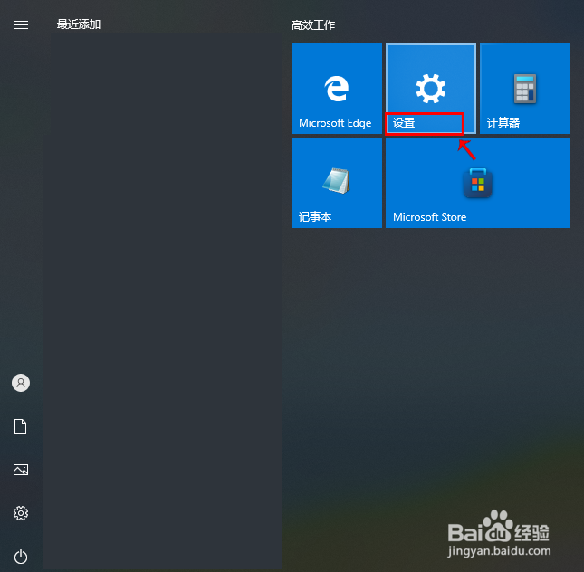Click the 最近添加 section heading

point(79,24)
